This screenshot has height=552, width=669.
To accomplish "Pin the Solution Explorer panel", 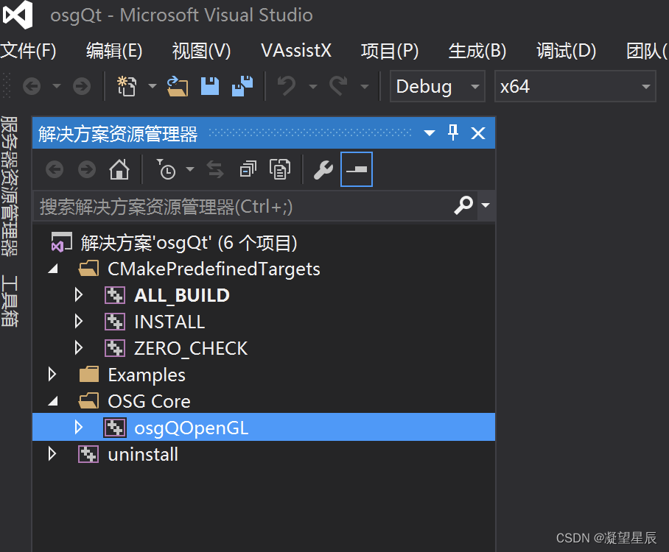I will (x=453, y=132).
